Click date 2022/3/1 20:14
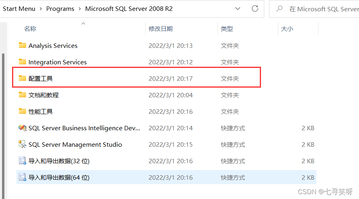The width and height of the screenshot is (359, 199). tap(171, 128)
